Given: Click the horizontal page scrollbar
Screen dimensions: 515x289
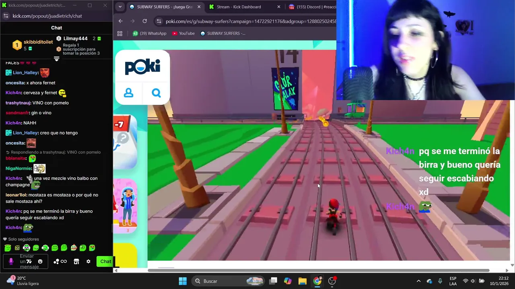Looking at the screenshot, I should pyautogui.click(x=318, y=270).
